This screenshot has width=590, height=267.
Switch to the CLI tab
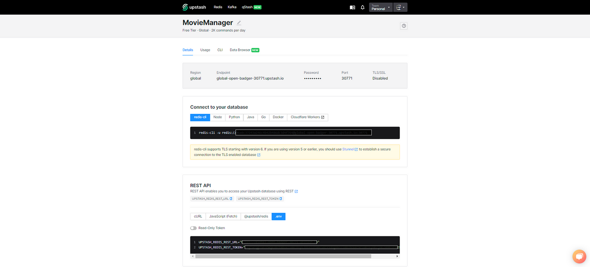tap(220, 50)
